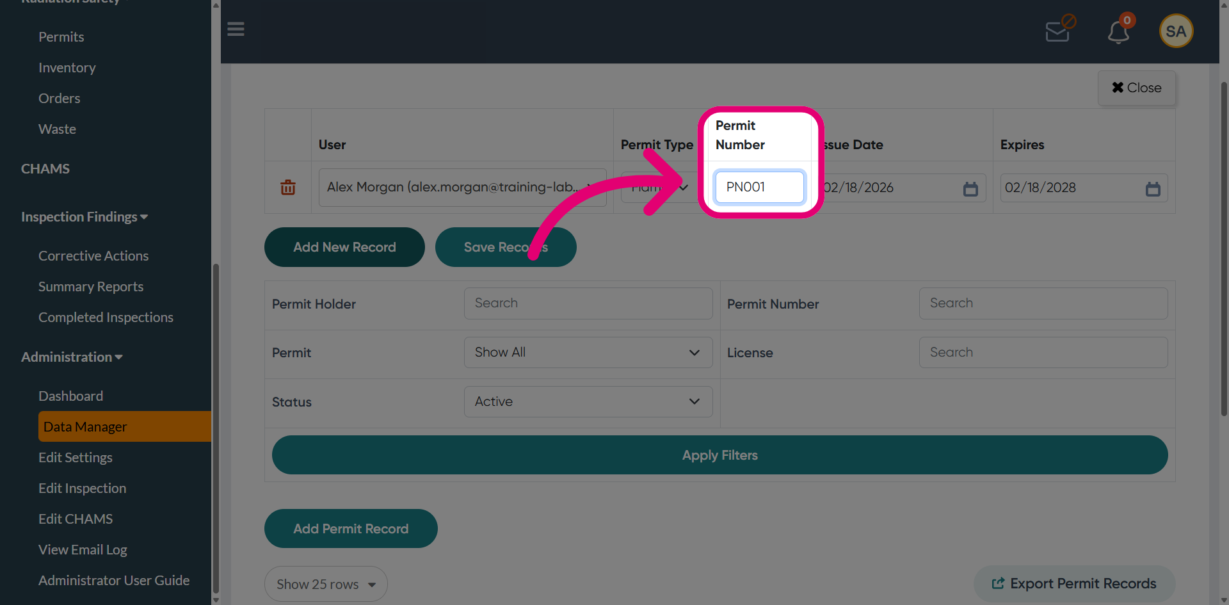Close the record editor panel

(x=1137, y=88)
